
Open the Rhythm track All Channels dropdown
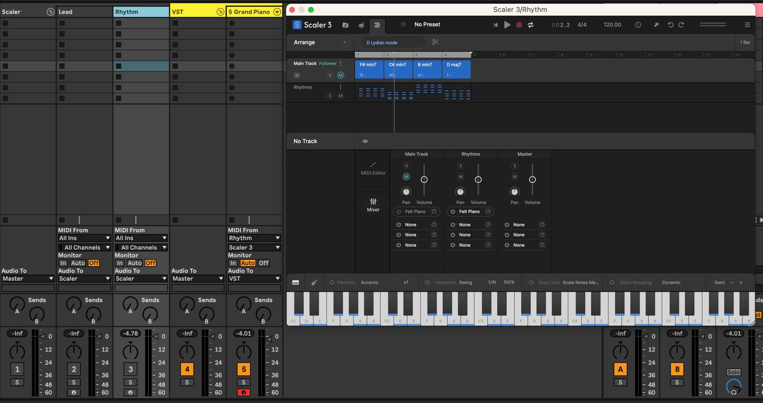141,247
